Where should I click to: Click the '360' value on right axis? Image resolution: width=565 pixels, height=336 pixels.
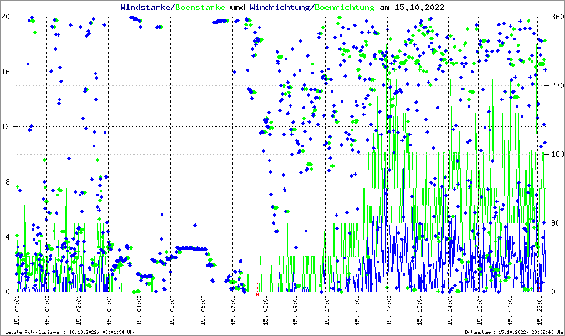pyautogui.click(x=555, y=17)
